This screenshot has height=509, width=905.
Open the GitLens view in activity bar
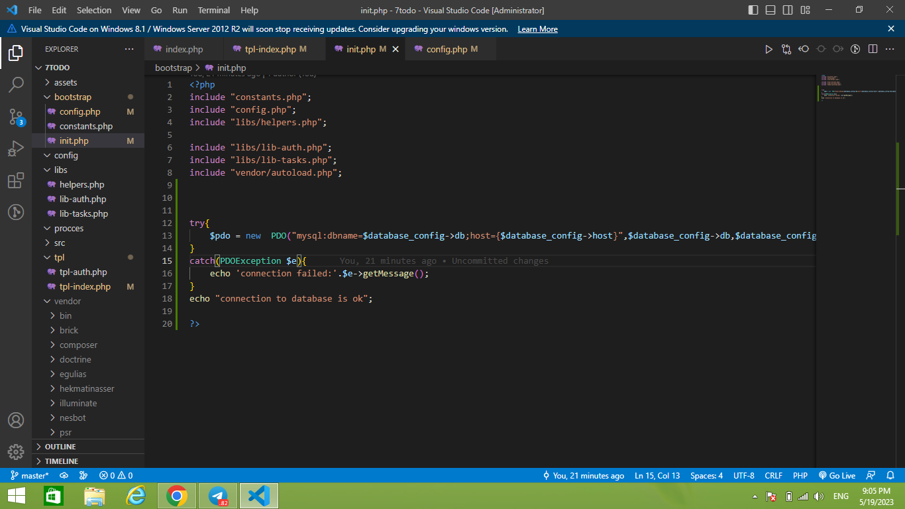[16, 212]
